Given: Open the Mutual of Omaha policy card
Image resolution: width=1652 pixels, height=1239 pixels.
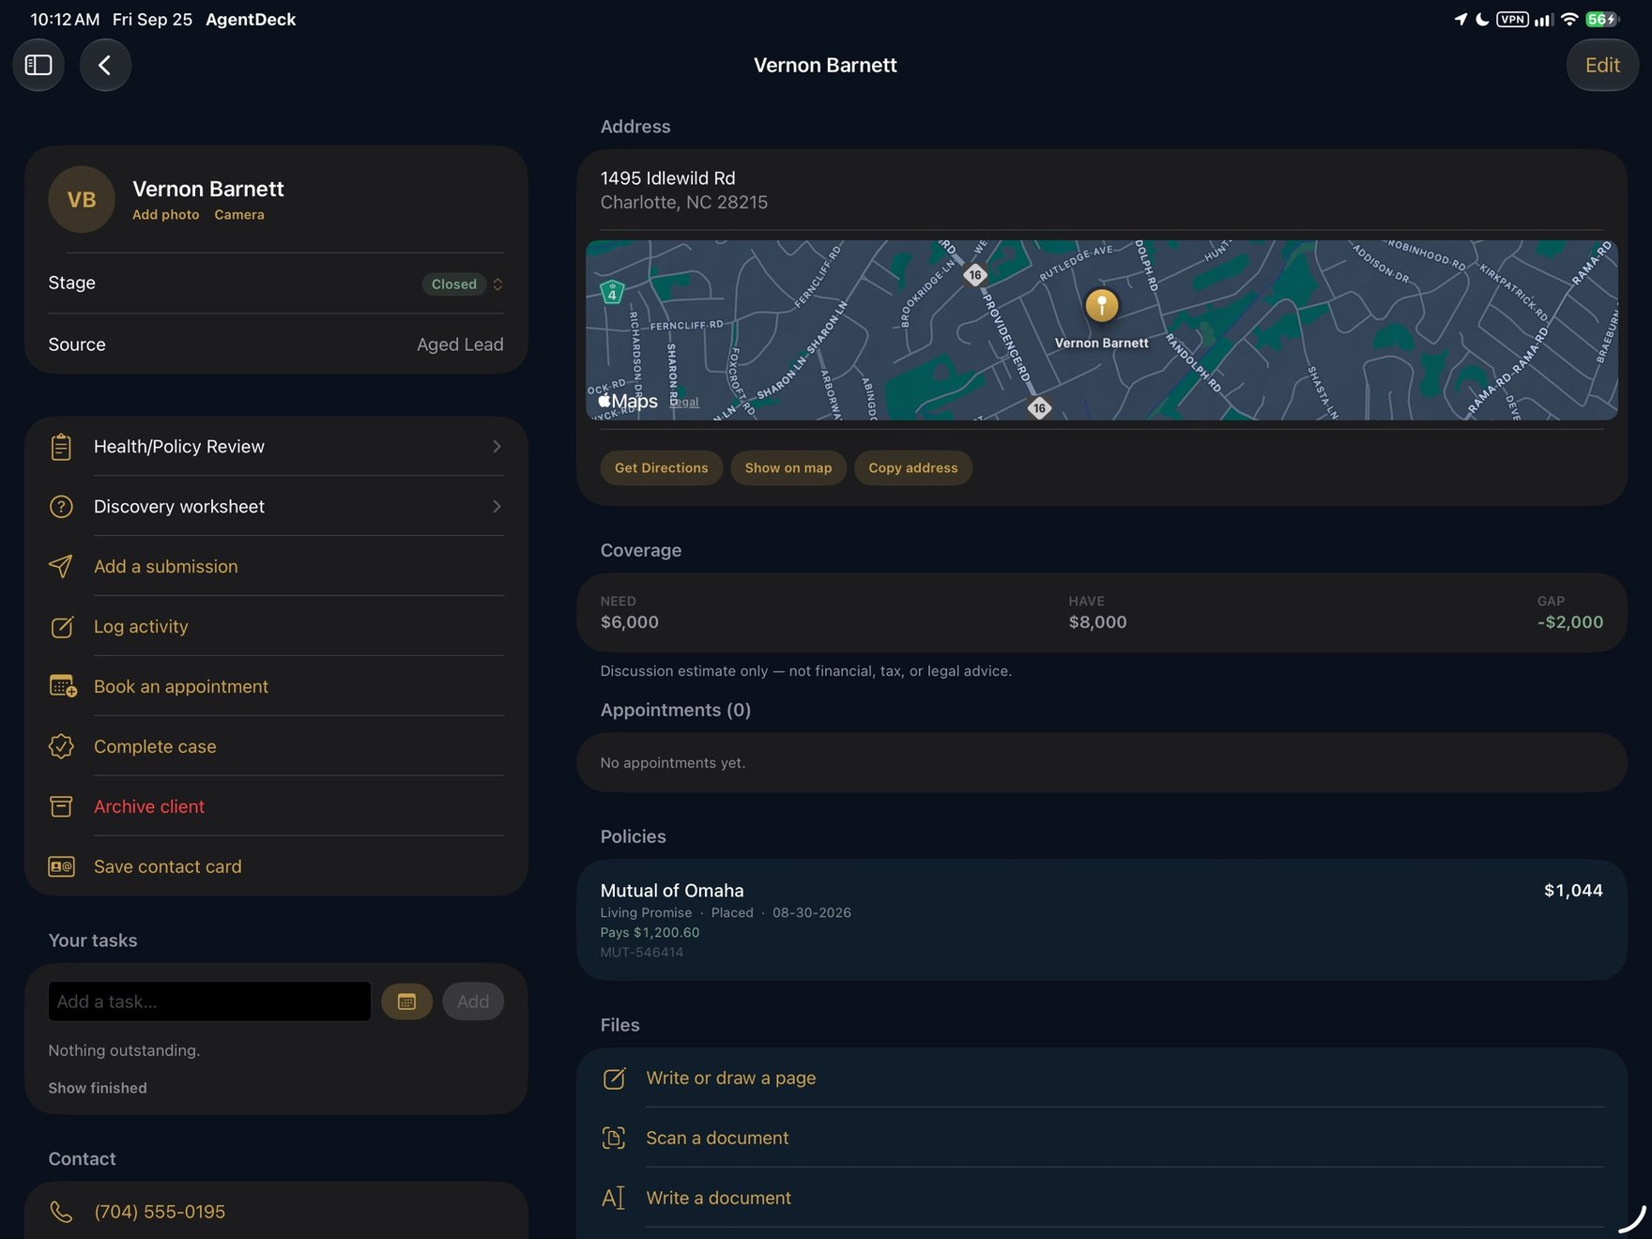Looking at the screenshot, I should [1102, 921].
